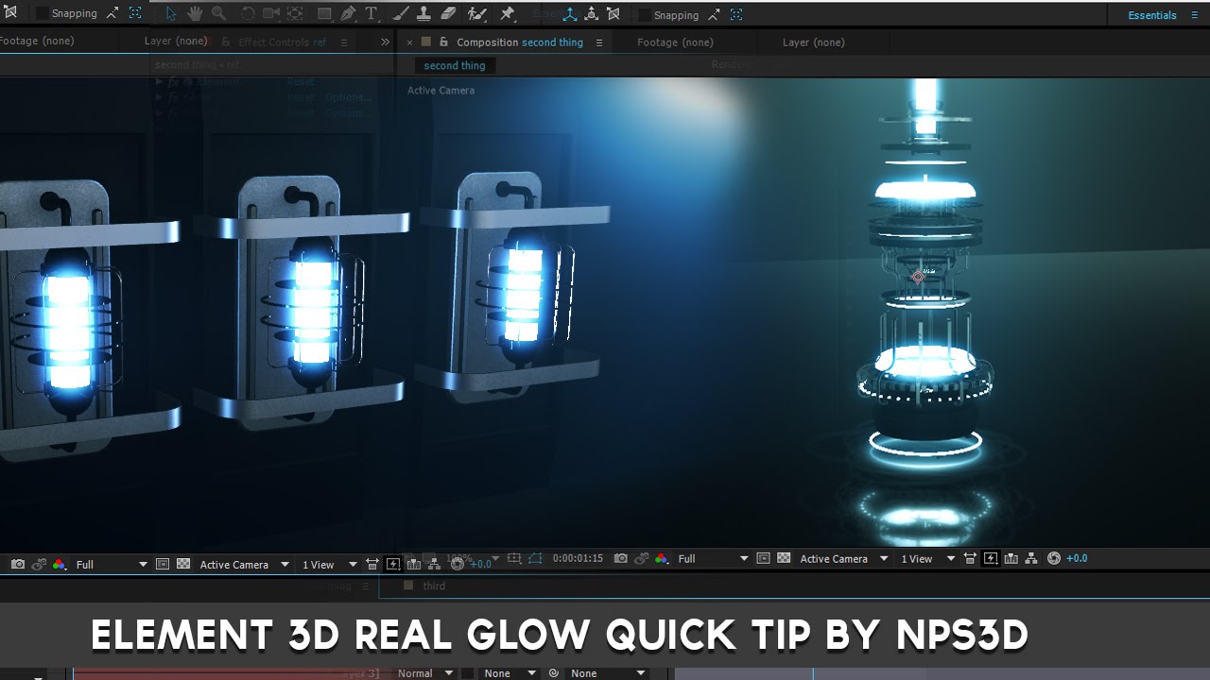
Task: Select the Roto Brush tool
Action: [x=477, y=13]
